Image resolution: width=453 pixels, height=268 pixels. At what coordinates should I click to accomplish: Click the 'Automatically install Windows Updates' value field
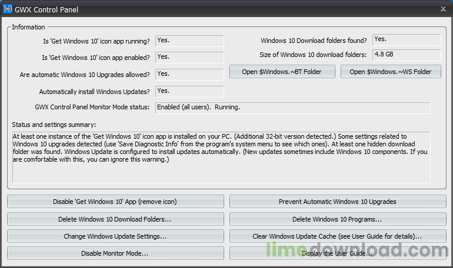pyautogui.click(x=189, y=92)
